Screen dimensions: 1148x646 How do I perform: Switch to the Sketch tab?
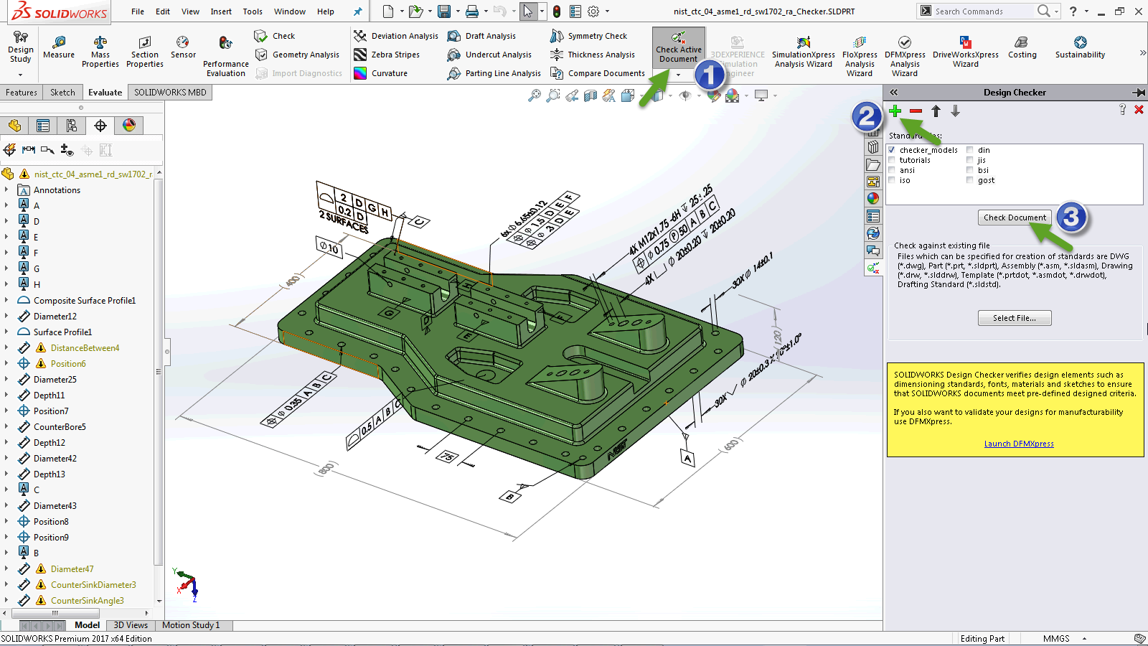tap(62, 93)
